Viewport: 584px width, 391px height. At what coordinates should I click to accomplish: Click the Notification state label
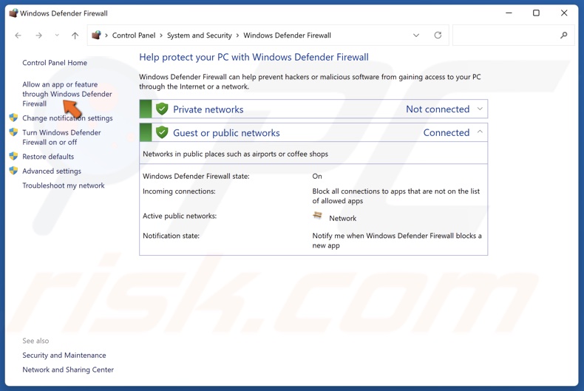pyautogui.click(x=171, y=236)
